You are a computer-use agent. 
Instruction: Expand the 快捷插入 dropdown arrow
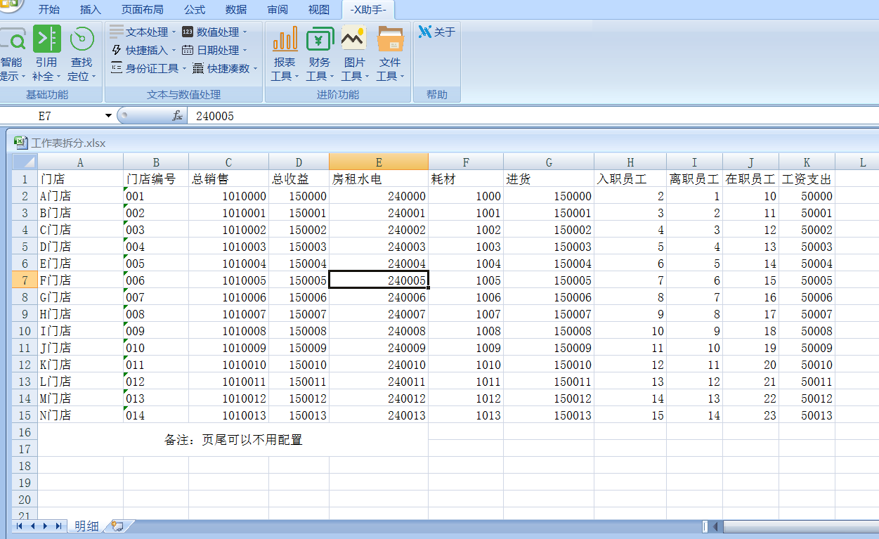(x=174, y=51)
